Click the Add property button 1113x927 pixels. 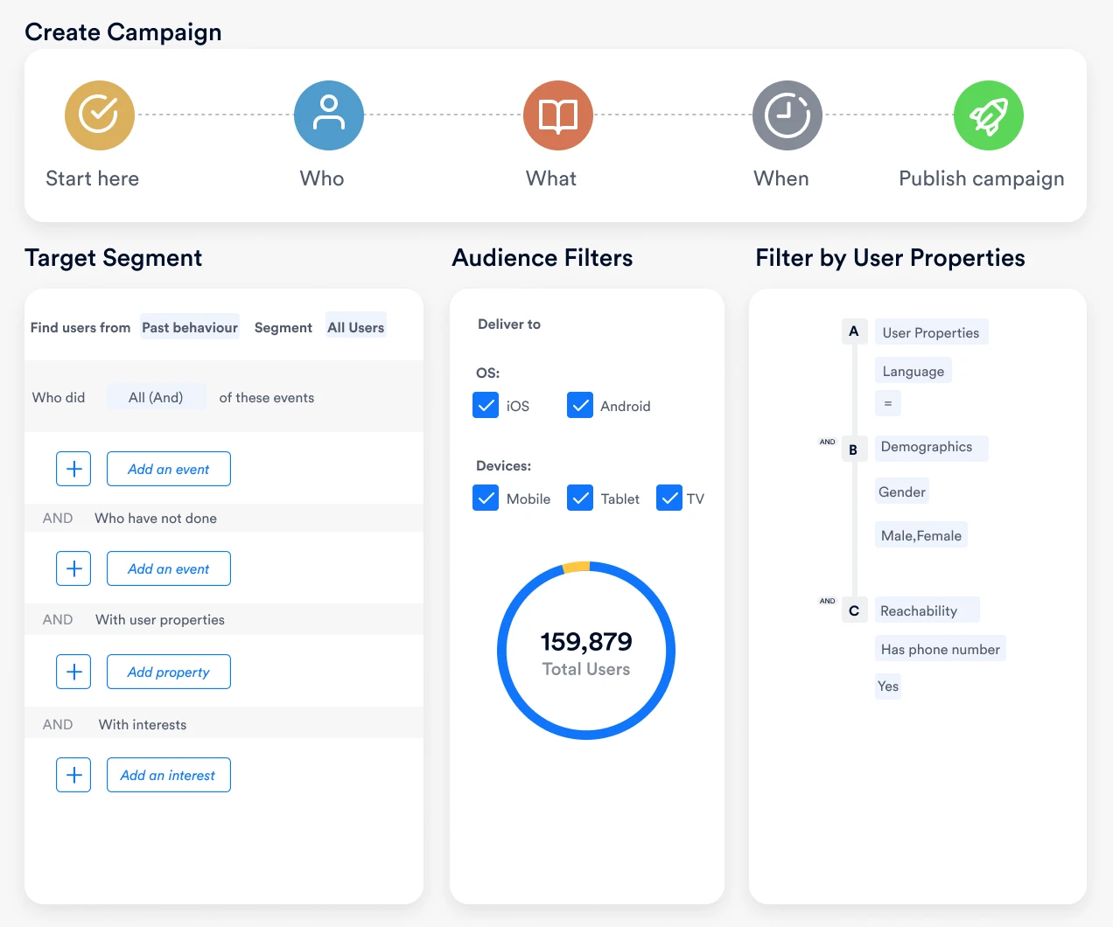click(x=169, y=672)
